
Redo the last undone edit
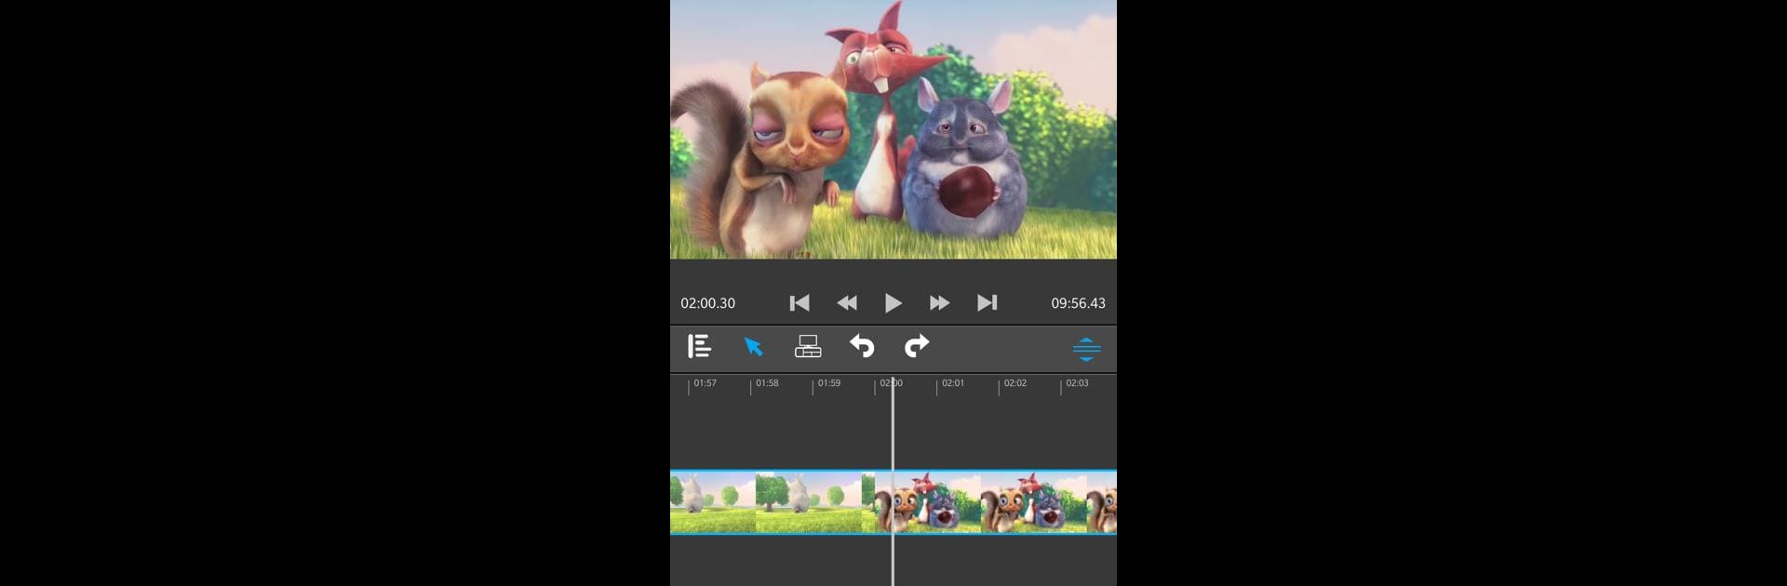[x=917, y=347]
